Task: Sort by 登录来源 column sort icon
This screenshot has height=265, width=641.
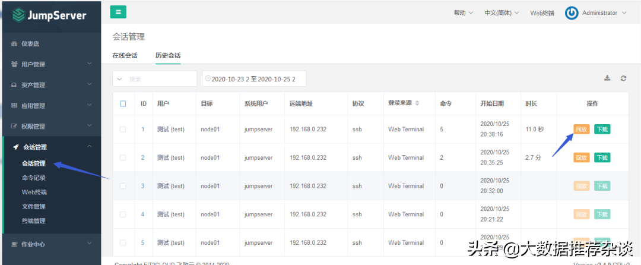Action: [x=417, y=103]
